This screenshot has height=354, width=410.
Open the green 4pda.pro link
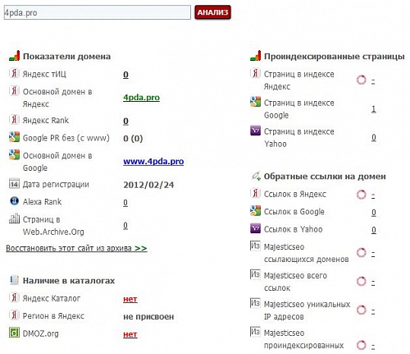pyautogui.click(x=141, y=98)
